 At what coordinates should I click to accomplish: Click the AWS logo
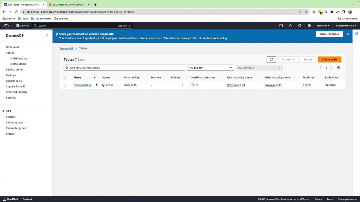coord(6,26)
